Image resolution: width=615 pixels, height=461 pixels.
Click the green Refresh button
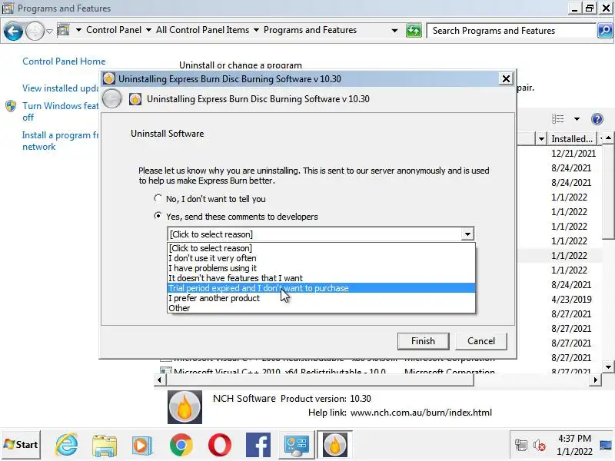(414, 31)
